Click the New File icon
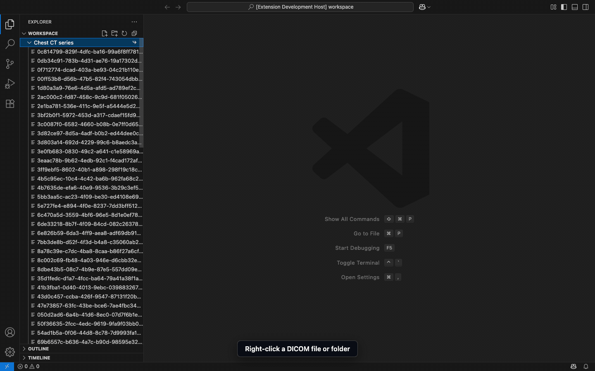 point(105,33)
